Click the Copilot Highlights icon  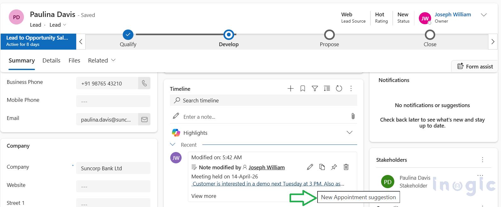[x=176, y=133]
